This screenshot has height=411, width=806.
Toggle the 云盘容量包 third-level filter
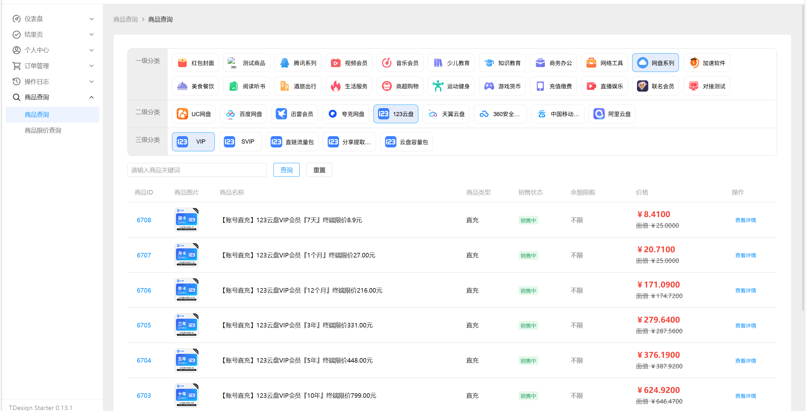pyautogui.click(x=406, y=142)
